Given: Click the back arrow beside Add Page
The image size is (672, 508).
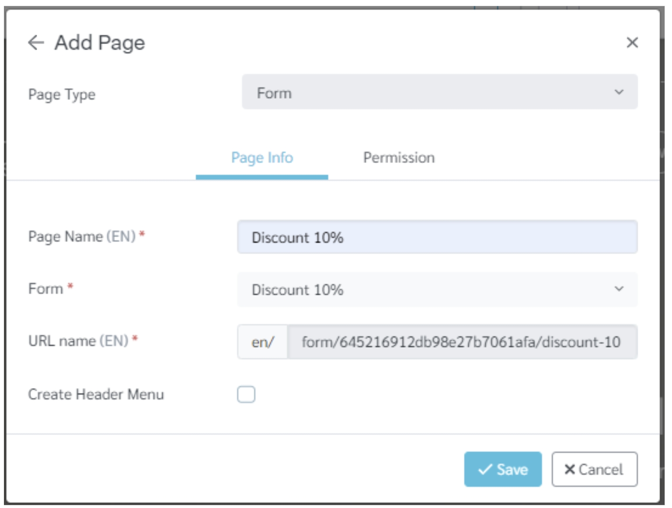Looking at the screenshot, I should click(x=36, y=42).
